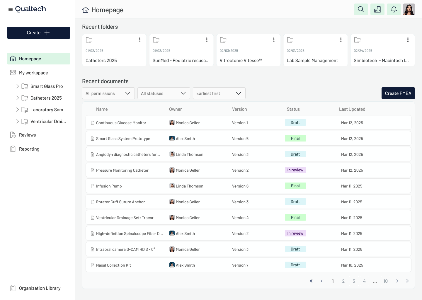
Task: Open the organization building icon
Action: [x=377, y=9]
